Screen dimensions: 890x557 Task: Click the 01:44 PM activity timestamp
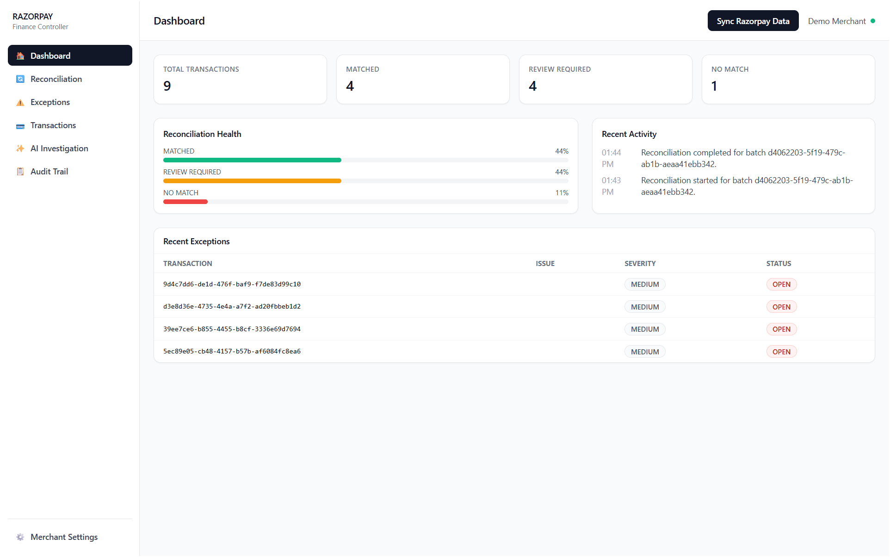(x=612, y=158)
